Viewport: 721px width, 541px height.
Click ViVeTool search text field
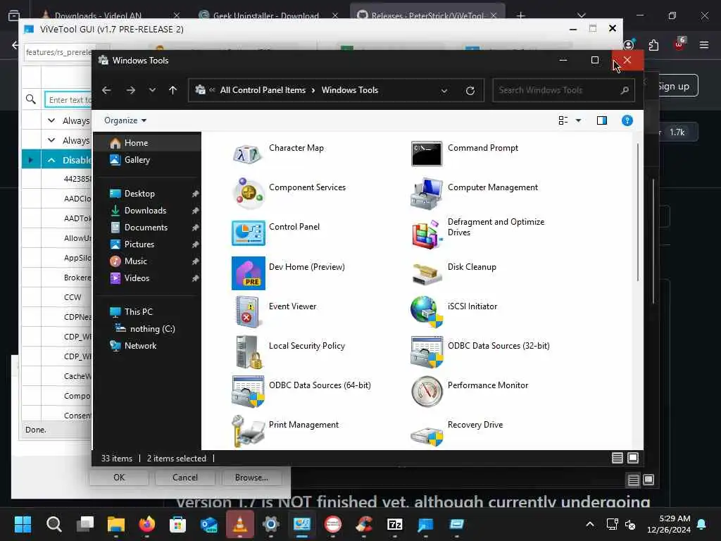(x=68, y=100)
